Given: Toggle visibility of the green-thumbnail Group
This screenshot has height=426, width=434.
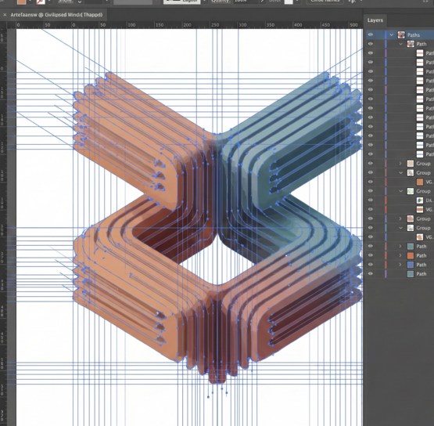Looking at the screenshot, I should [x=371, y=191].
